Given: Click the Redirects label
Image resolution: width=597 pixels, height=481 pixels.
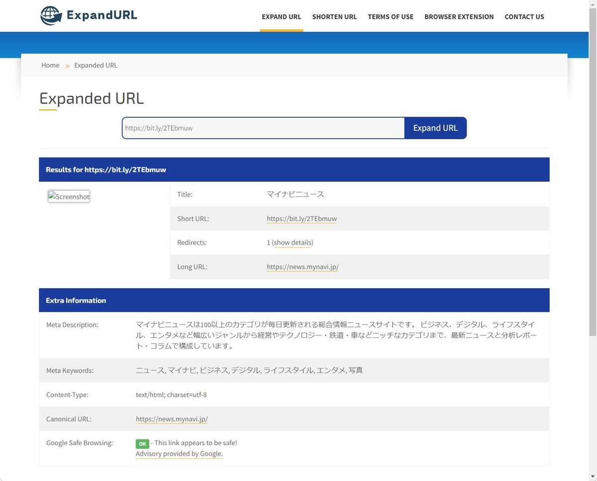Looking at the screenshot, I should click(192, 242).
